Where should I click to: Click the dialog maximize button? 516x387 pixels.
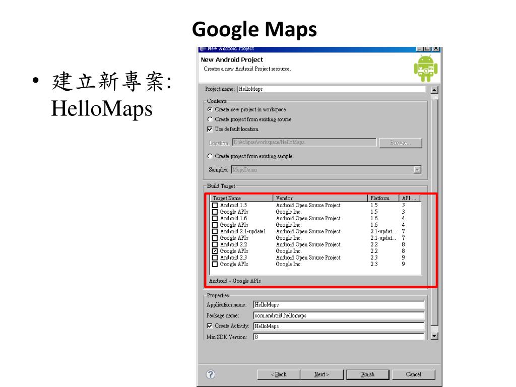pyautogui.click(x=427, y=48)
